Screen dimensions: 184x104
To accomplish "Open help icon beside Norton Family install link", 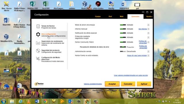I will point(148,55).
